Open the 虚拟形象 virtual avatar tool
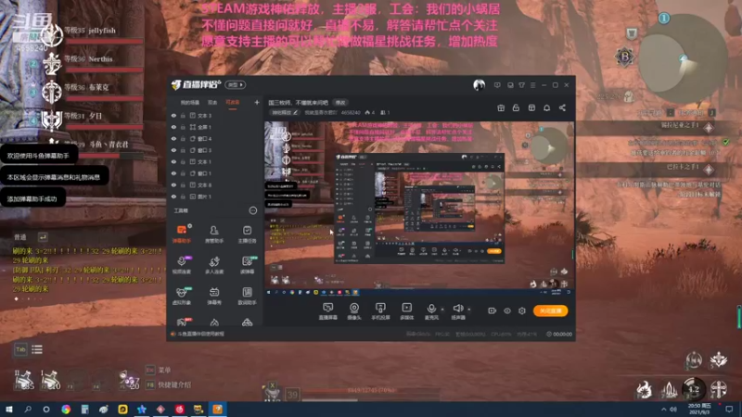 pos(182,295)
